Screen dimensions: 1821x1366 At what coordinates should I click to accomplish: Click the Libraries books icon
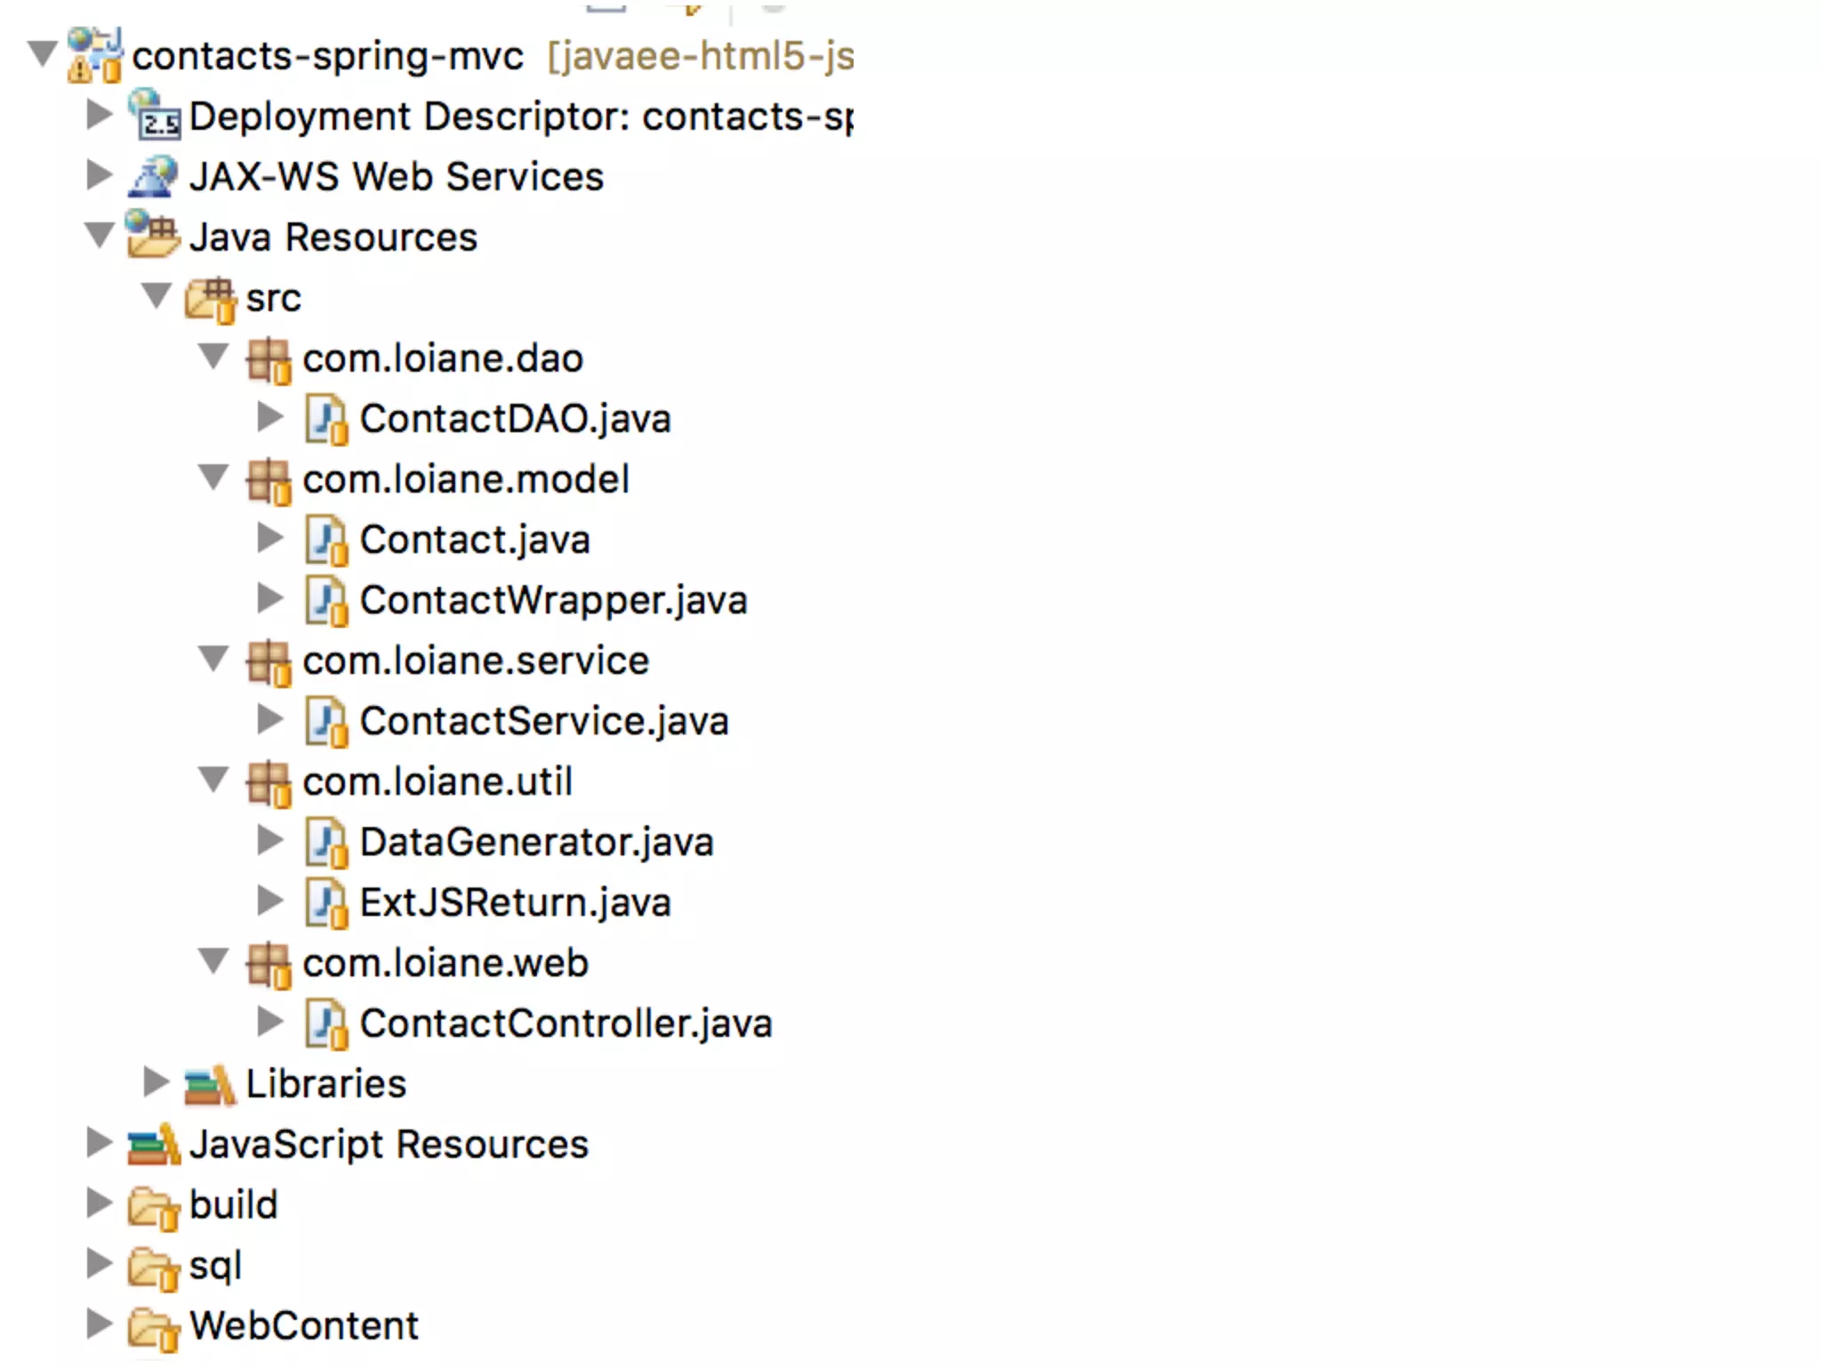[210, 1085]
